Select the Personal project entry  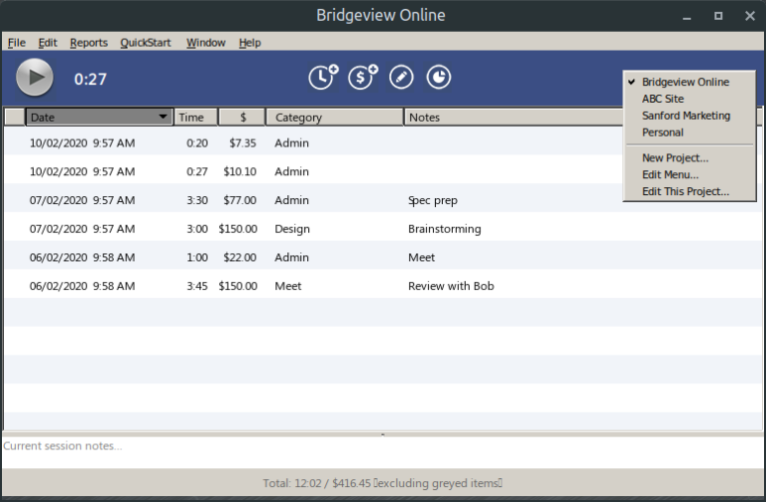coord(662,132)
